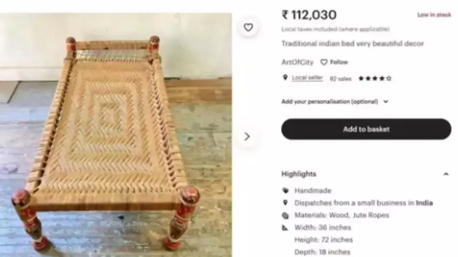Viewport: 458px width, 257px height.
Task: Click the Follow heart icon beside ArtOfCity
Action: tap(324, 62)
